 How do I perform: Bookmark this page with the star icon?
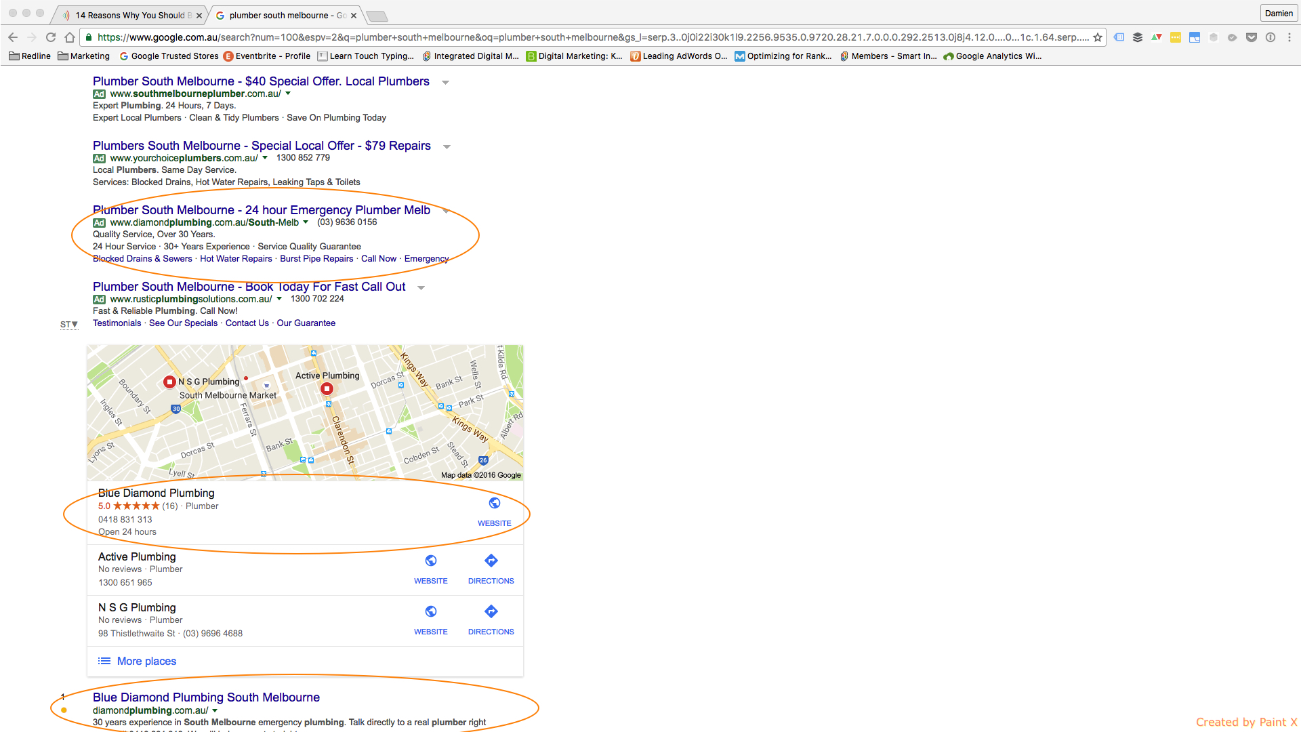pyautogui.click(x=1098, y=37)
